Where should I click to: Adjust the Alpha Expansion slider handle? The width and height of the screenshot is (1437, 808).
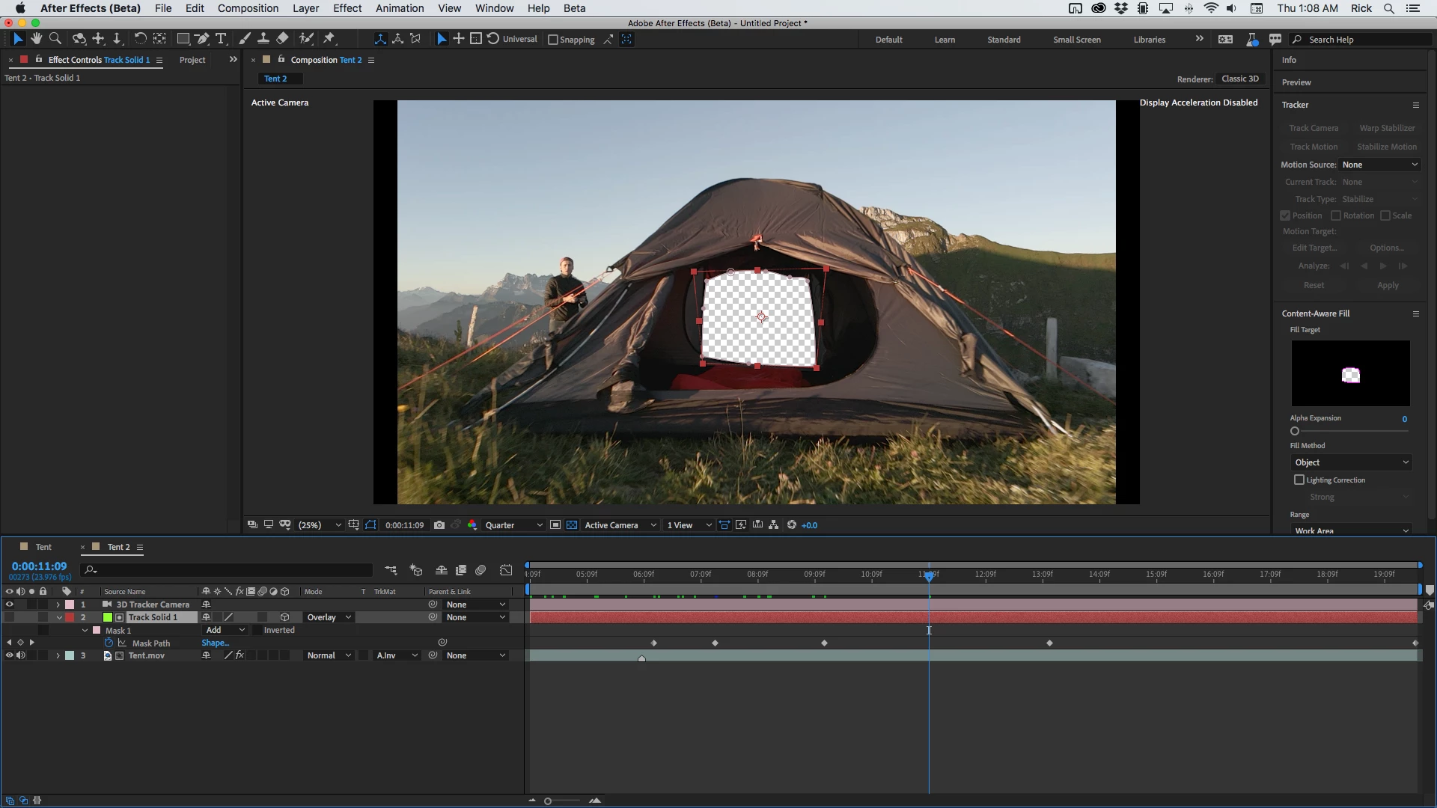(x=1295, y=431)
